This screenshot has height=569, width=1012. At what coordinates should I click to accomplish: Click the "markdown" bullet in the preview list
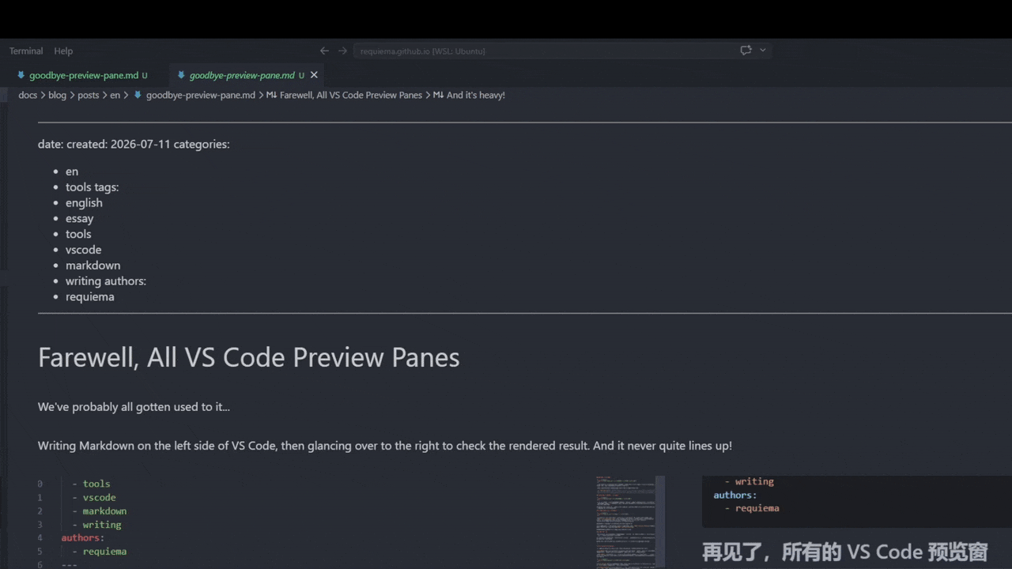point(93,266)
